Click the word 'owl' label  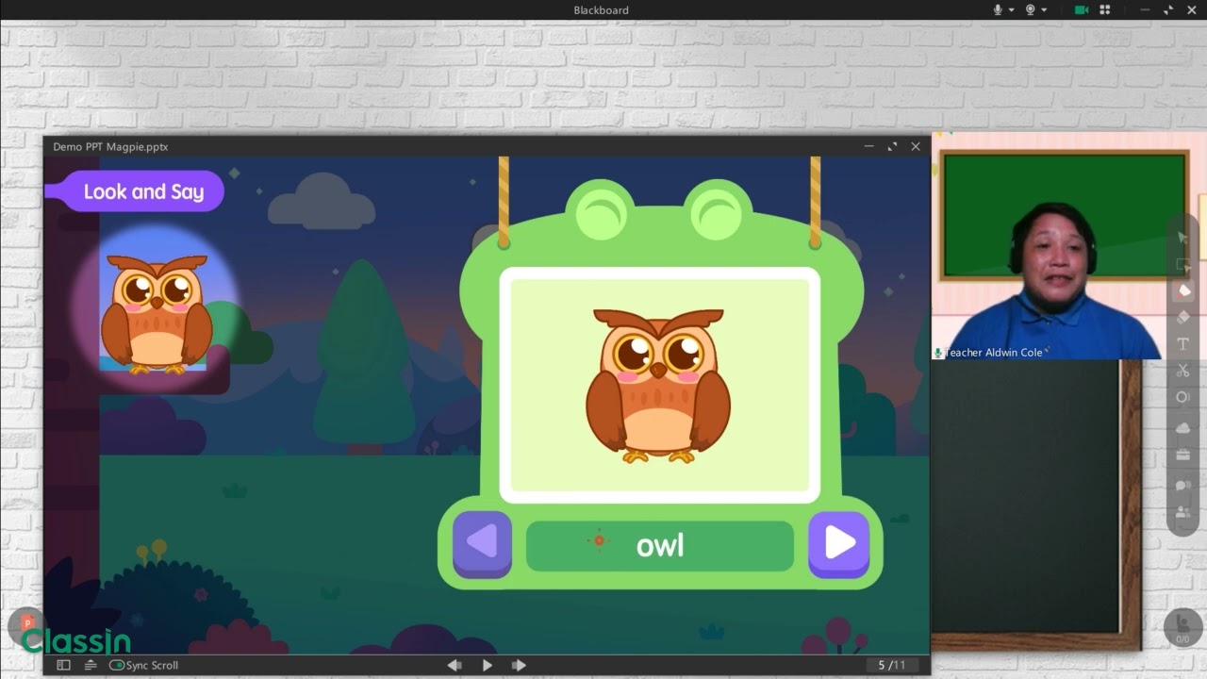pyautogui.click(x=660, y=545)
